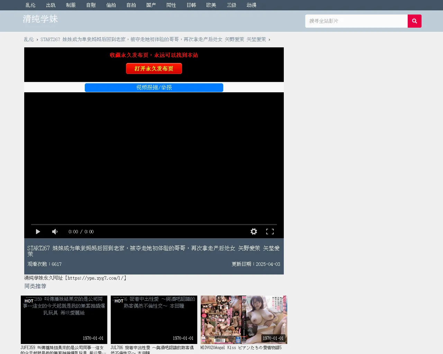This screenshot has width=443, height=354.
Task: Click the 同类推荐 heading
Action: (35, 286)
